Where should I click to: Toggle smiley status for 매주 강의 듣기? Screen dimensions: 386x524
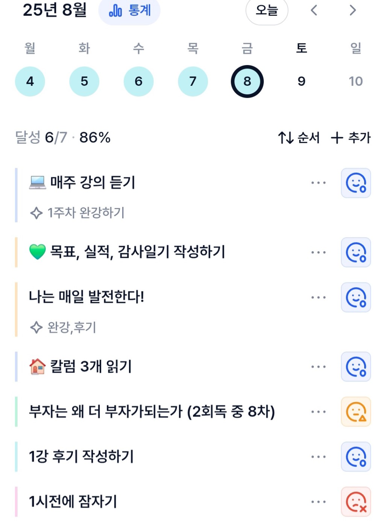356,183
